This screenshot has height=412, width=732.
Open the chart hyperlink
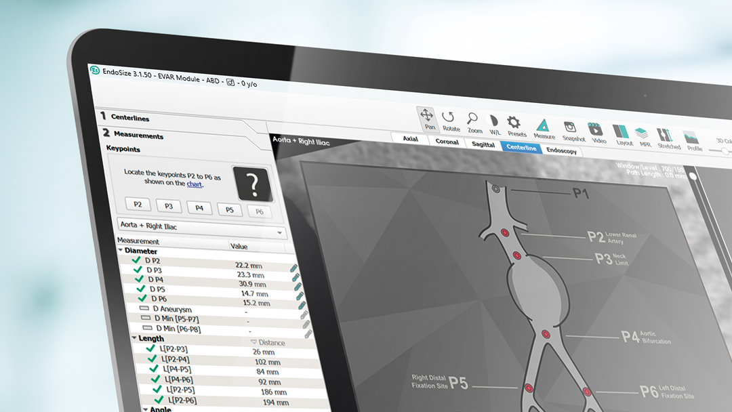195,184
